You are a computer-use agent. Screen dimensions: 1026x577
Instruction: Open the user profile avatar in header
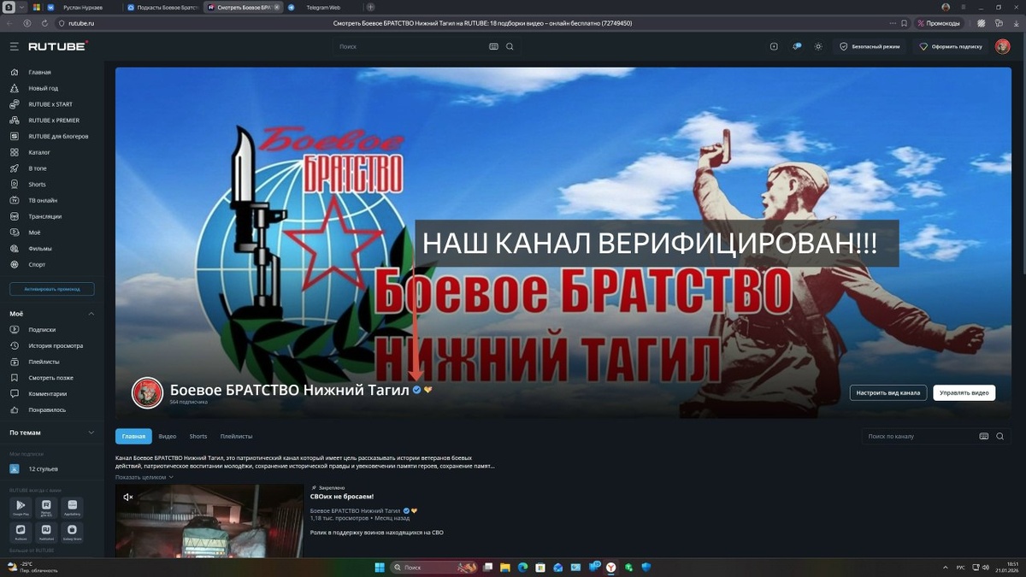(1002, 46)
